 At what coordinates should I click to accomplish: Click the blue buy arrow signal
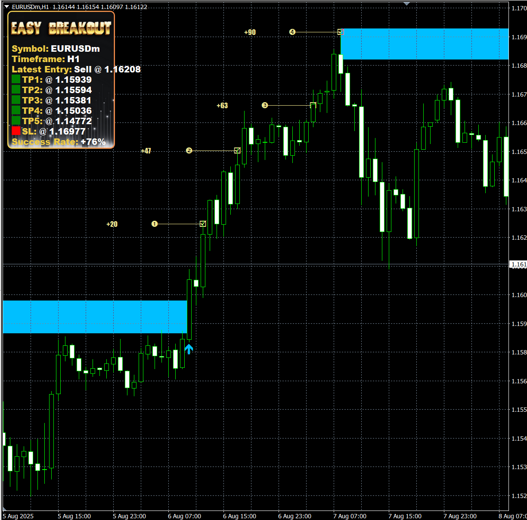[189, 349]
